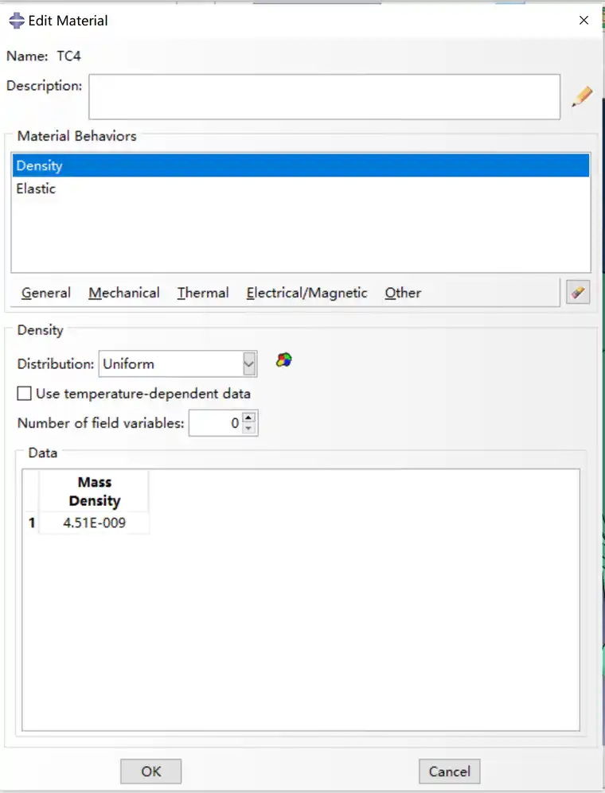The width and height of the screenshot is (605, 793).
Task: Confirm with the OK button
Action: click(151, 772)
